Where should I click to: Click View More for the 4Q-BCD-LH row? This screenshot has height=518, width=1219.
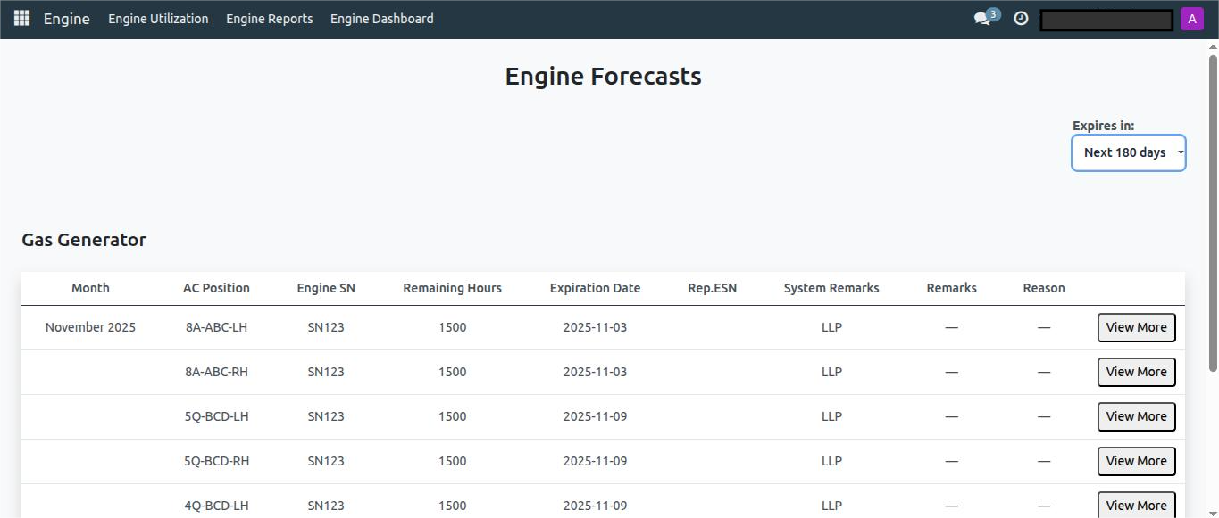point(1136,505)
